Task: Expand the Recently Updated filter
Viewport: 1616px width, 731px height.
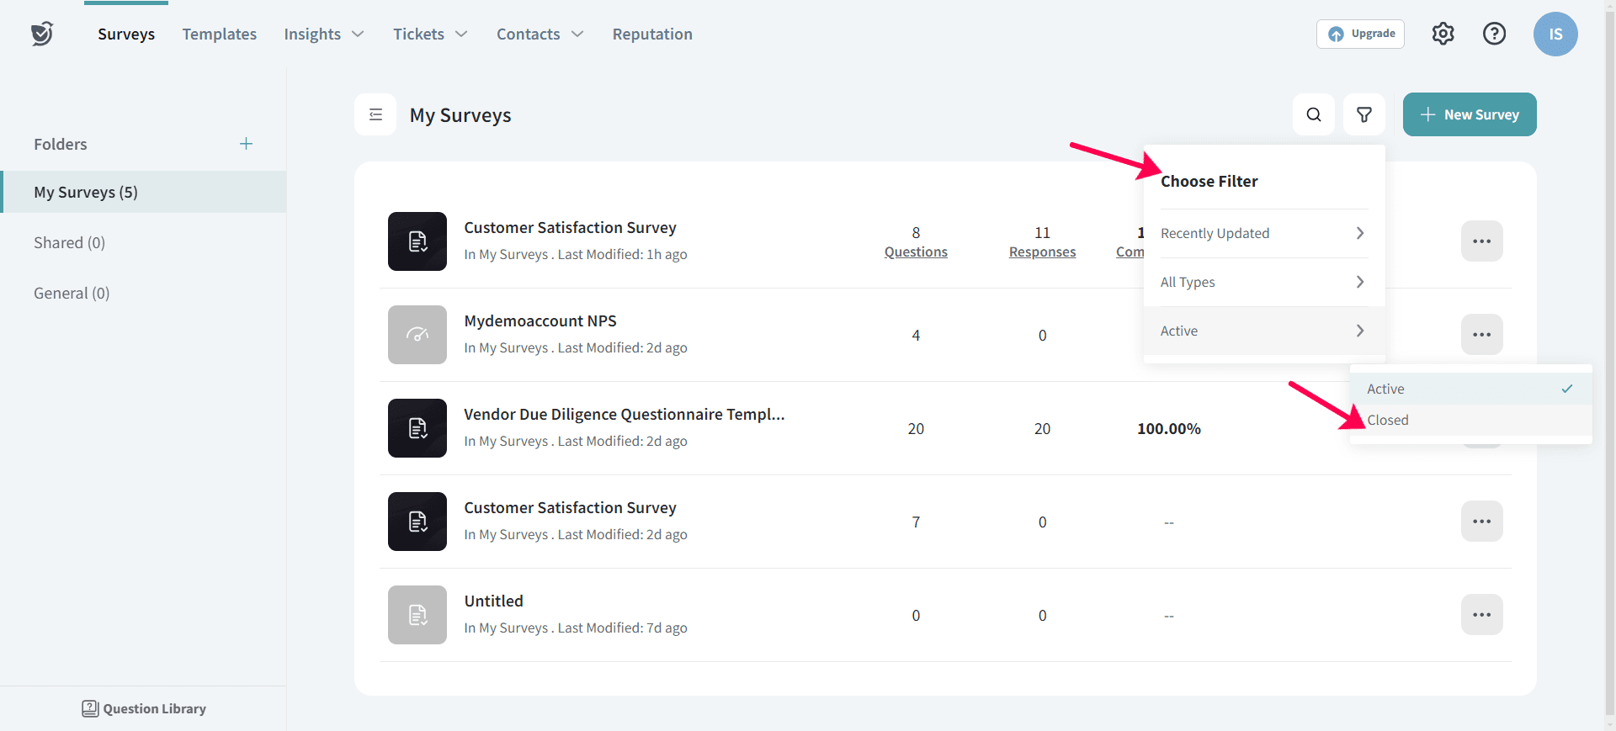Action: point(1262,233)
